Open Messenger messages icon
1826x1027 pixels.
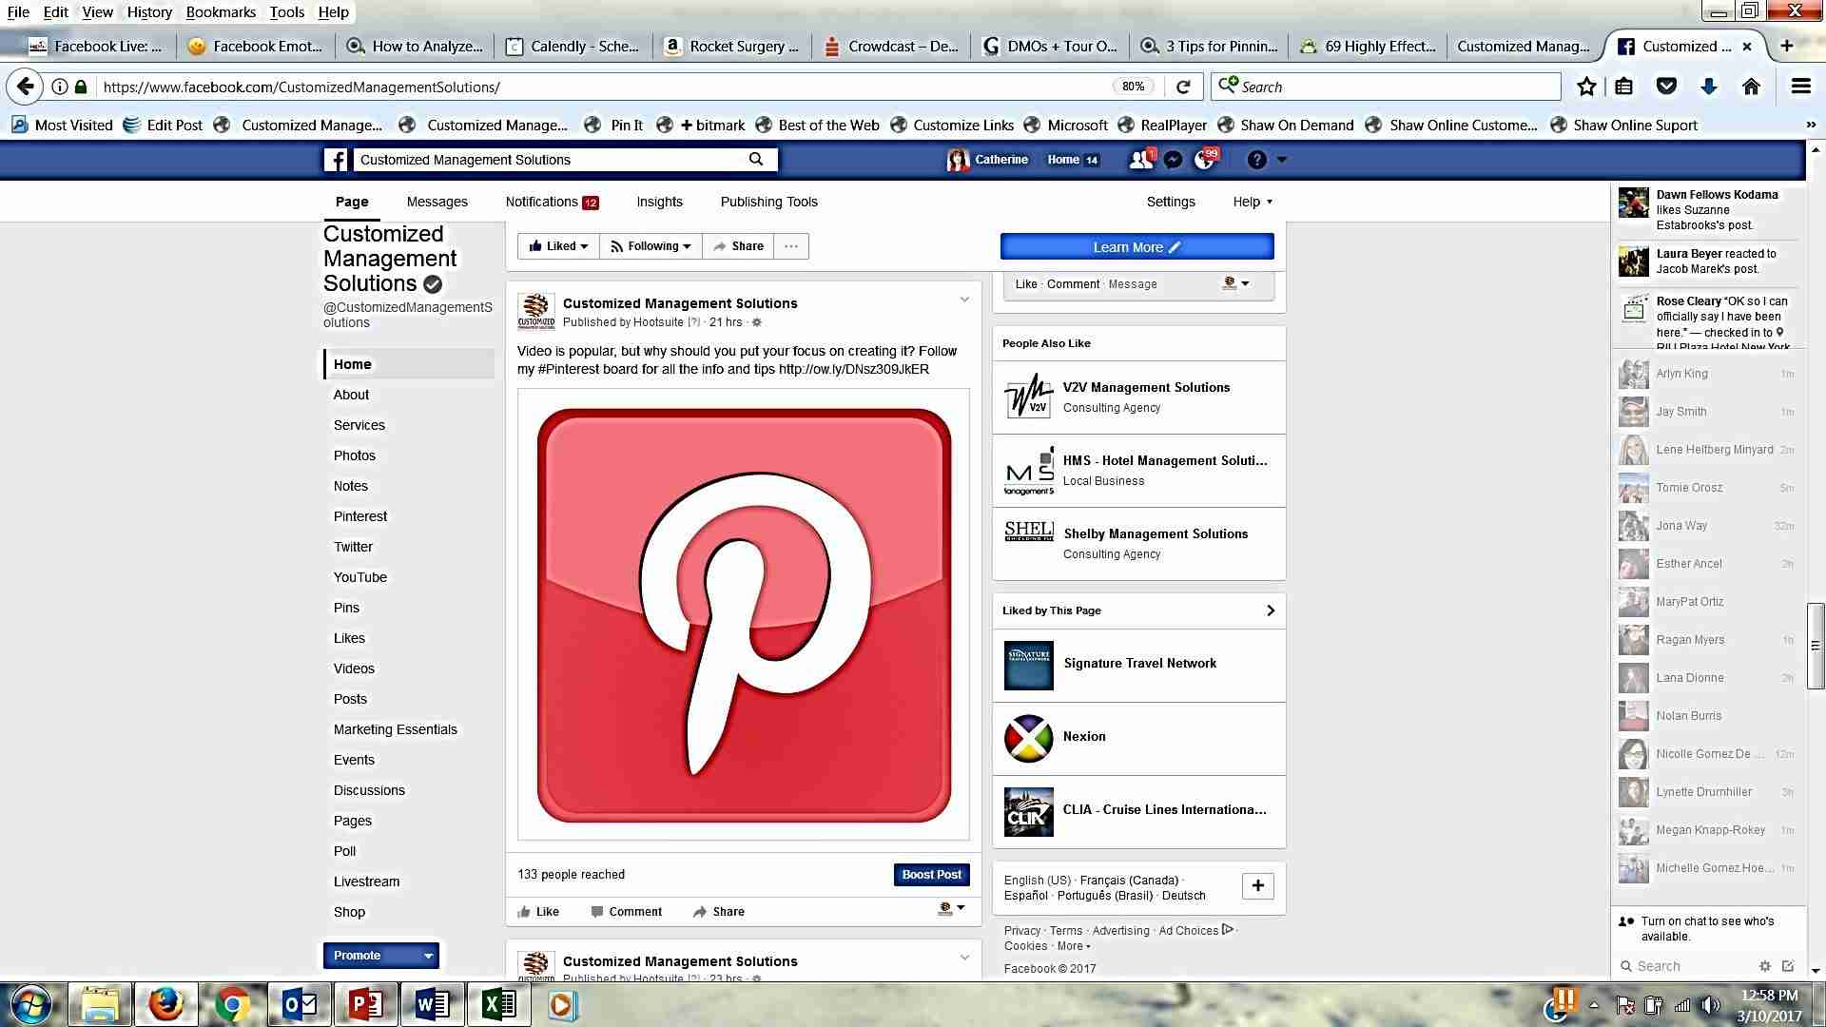[1174, 160]
